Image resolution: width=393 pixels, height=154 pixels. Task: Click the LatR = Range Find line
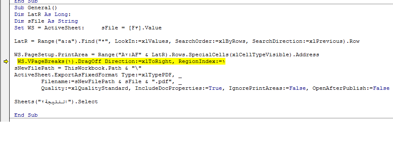tap(187, 42)
